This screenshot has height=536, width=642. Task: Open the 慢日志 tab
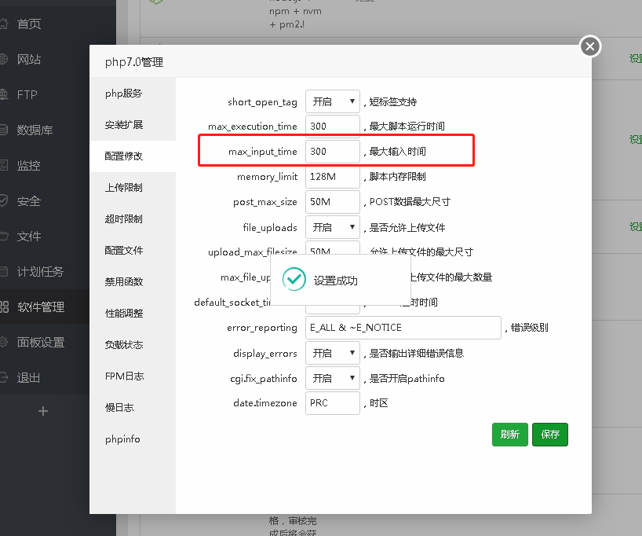tap(133, 408)
